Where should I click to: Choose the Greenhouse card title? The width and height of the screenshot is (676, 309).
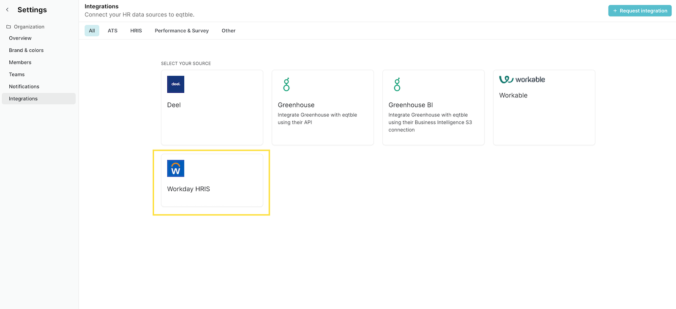[x=296, y=105]
